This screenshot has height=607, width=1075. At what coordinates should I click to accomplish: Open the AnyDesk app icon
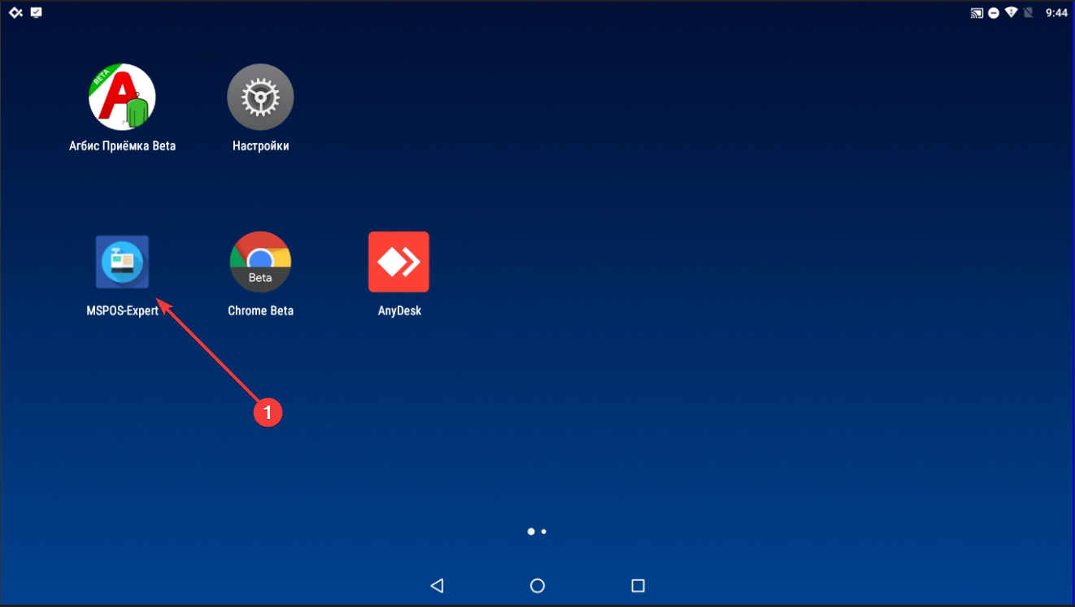pos(398,262)
